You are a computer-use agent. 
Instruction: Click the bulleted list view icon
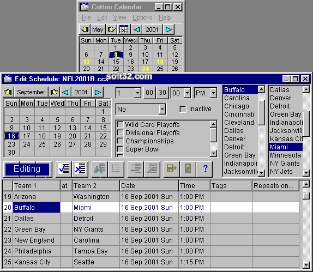tap(116, 169)
